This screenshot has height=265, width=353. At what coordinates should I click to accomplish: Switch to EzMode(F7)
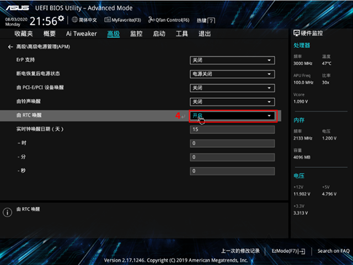coord(288,251)
